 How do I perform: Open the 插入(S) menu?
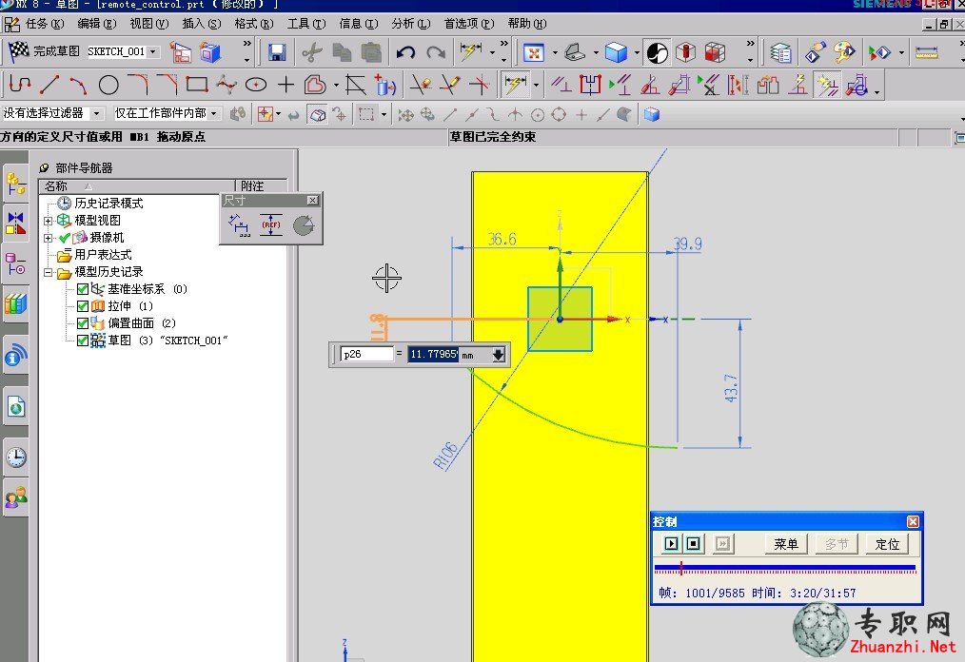pyautogui.click(x=202, y=24)
